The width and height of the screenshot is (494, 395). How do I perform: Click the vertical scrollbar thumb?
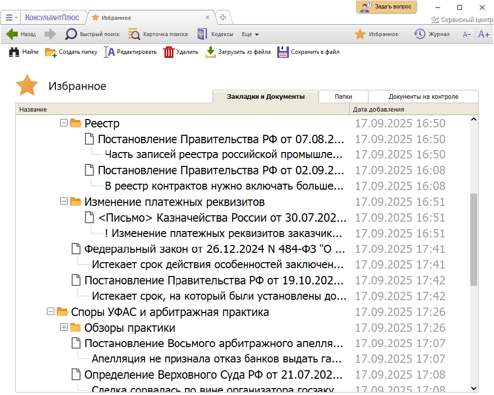474,239
